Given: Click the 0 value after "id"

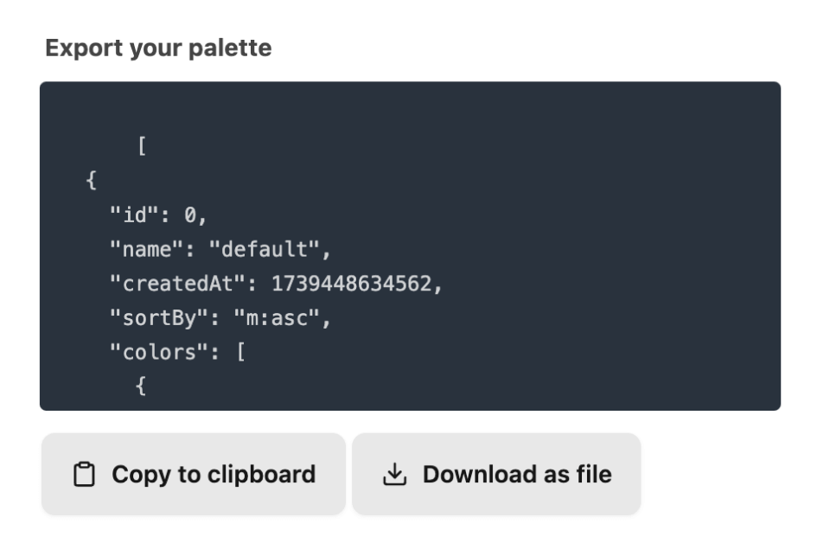Looking at the screenshot, I should (x=190, y=215).
